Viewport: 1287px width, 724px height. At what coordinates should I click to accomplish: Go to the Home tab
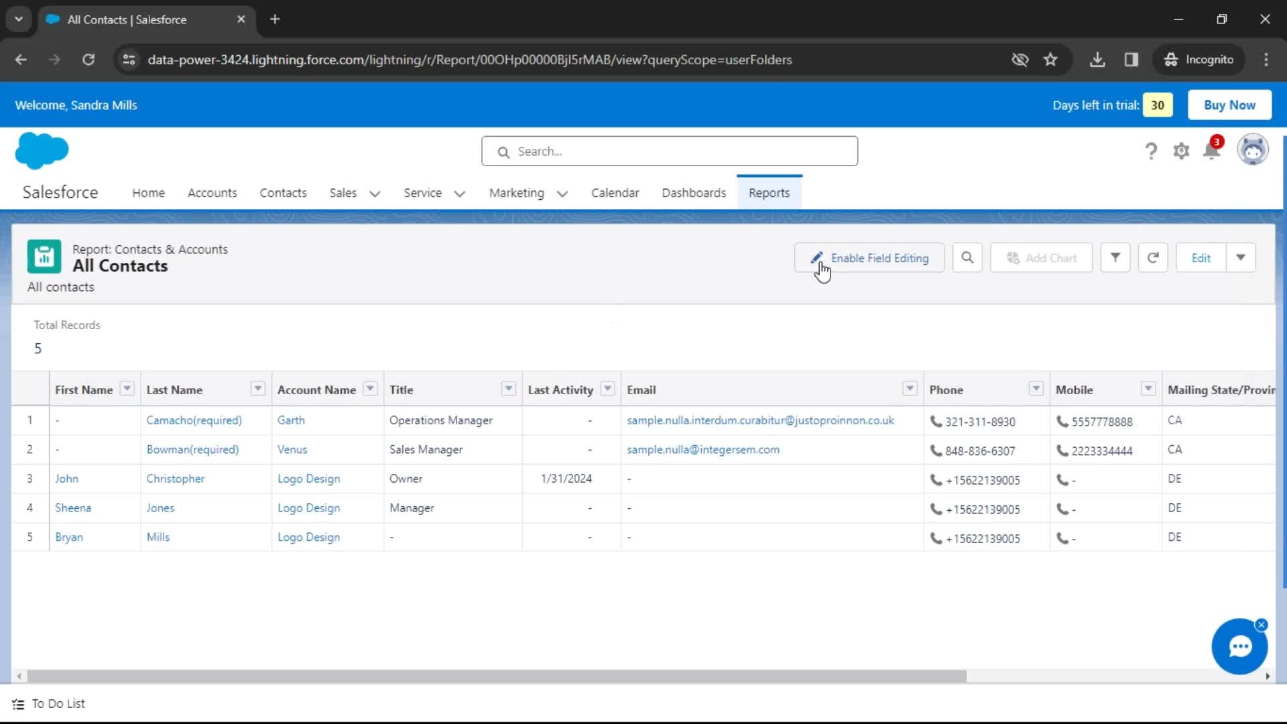148,193
